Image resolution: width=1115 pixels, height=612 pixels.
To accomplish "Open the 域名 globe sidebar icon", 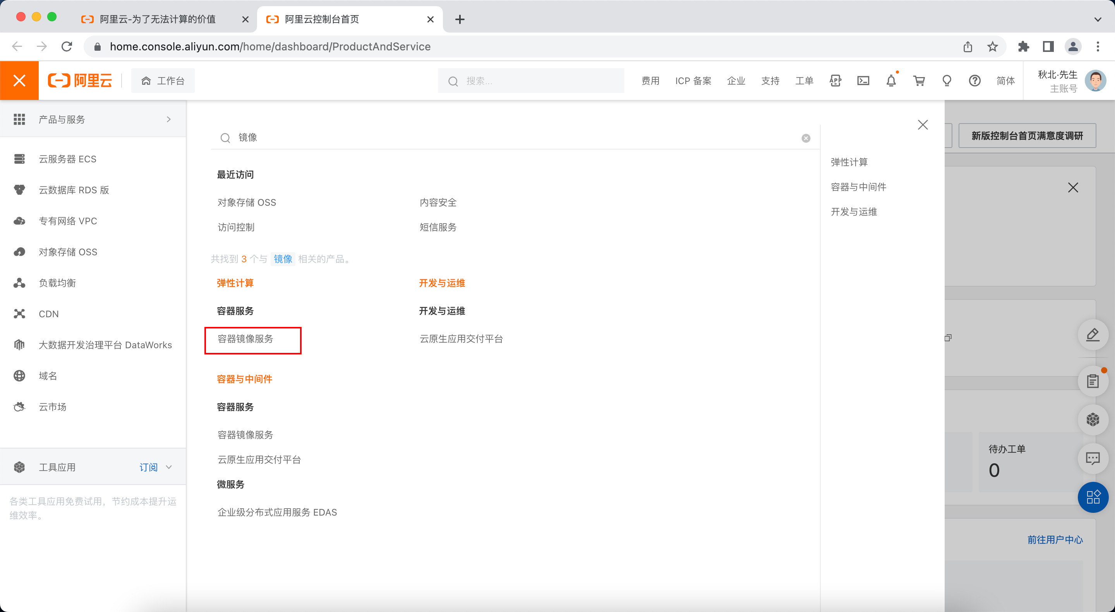I will [x=19, y=375].
